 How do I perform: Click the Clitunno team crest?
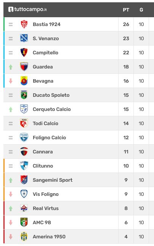point(24,166)
